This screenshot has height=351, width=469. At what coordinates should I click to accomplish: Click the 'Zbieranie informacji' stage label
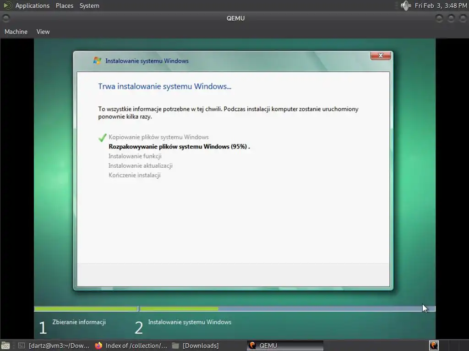(79, 322)
